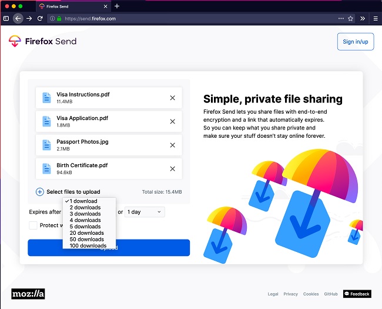Click the Feedback button
This screenshot has height=309, width=382.
pos(357,294)
